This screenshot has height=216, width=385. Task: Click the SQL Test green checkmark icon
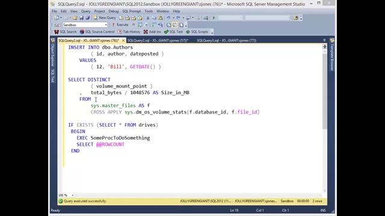[166, 32]
